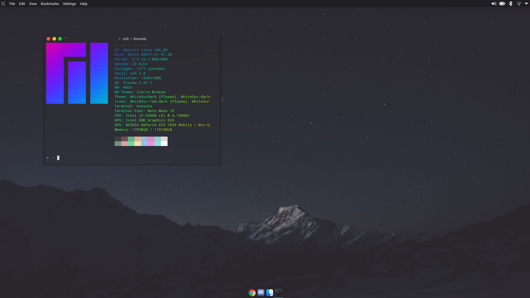Open Bluetooth options via the tray icon
Screen dimensions: 530x298
pyautogui.click(x=511, y=4)
